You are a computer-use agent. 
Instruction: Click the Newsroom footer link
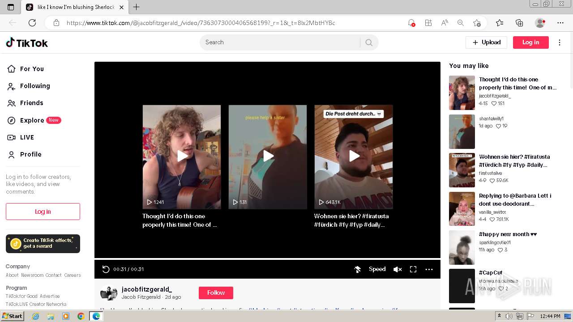[32, 275]
